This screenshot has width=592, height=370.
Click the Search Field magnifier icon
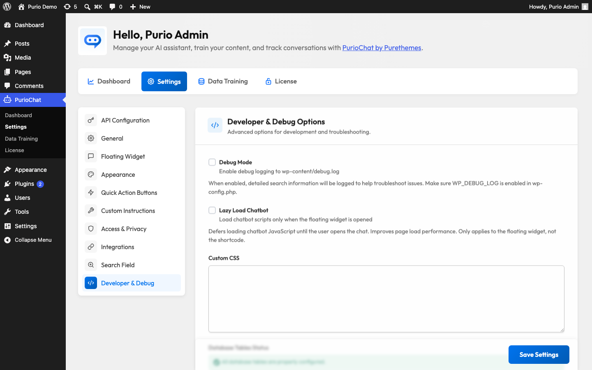tap(91, 265)
